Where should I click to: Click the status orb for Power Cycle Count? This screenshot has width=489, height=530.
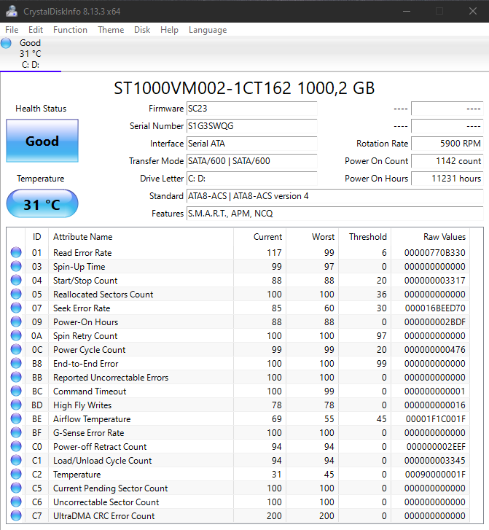[x=16, y=349]
